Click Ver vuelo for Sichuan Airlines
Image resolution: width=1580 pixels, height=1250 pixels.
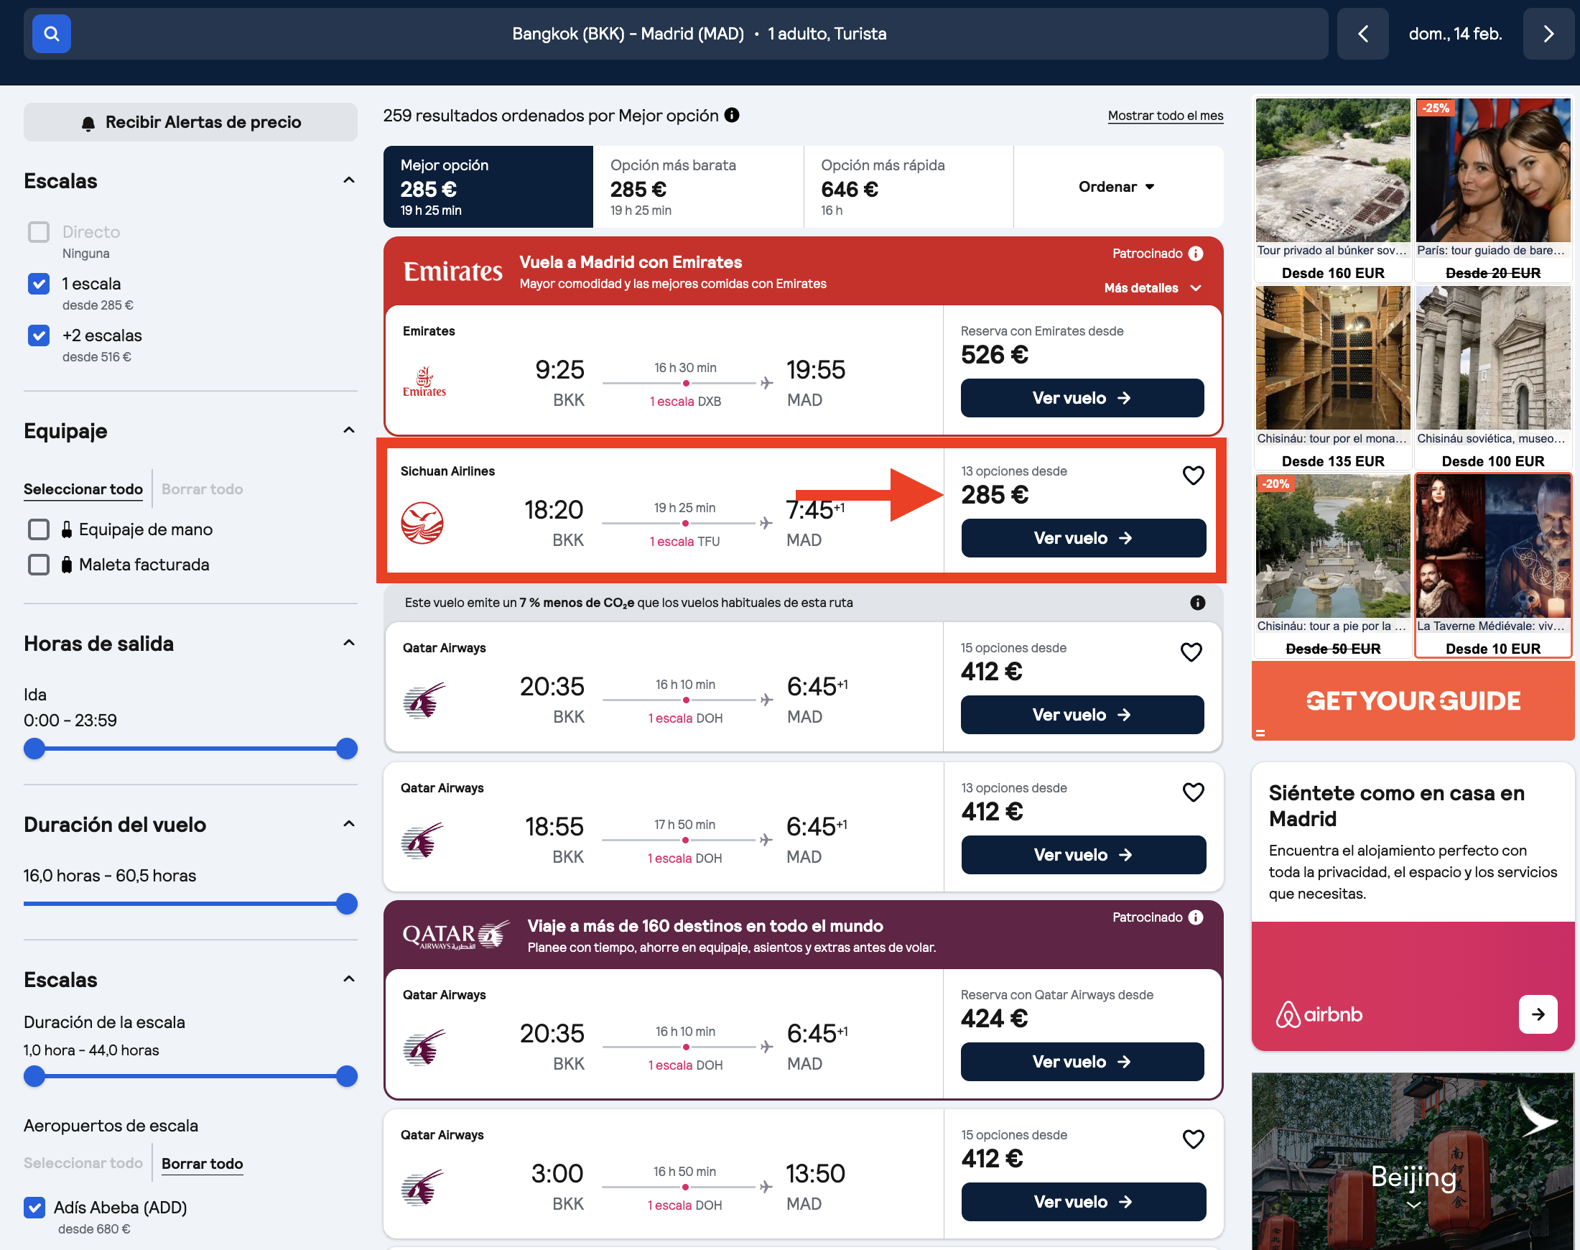1083,538
